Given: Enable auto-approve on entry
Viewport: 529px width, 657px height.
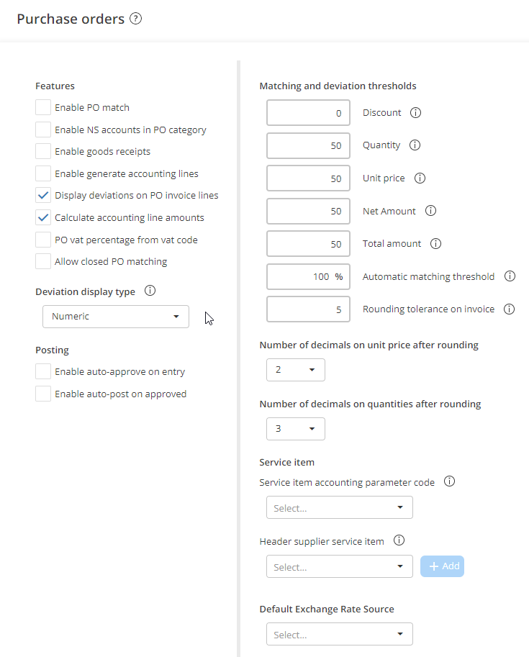Looking at the screenshot, I should [41, 371].
